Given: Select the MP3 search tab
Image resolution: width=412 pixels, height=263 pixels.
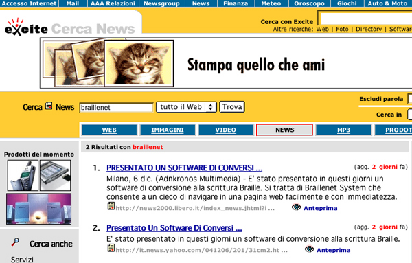Looking at the screenshot, I should point(344,130).
